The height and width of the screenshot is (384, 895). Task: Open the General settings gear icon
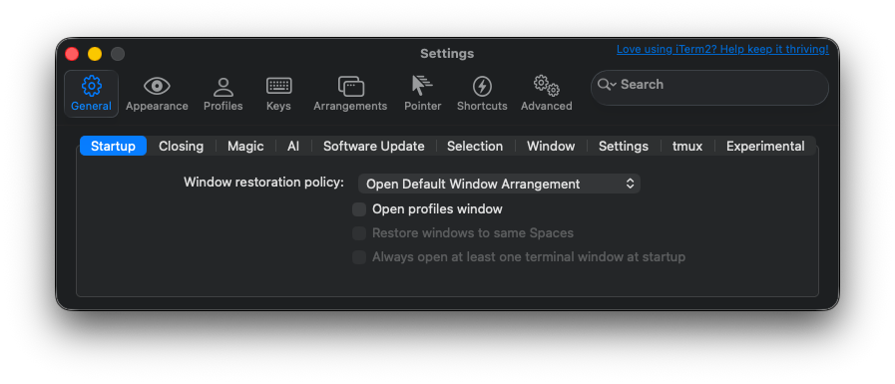[92, 86]
